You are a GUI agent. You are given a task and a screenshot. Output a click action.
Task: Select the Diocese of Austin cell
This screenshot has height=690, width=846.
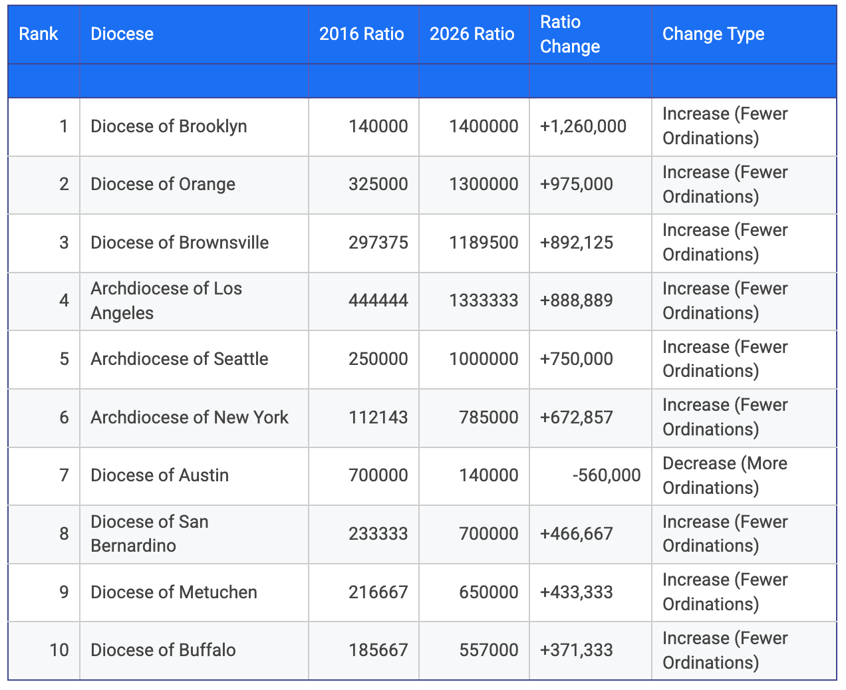pyautogui.click(x=194, y=476)
